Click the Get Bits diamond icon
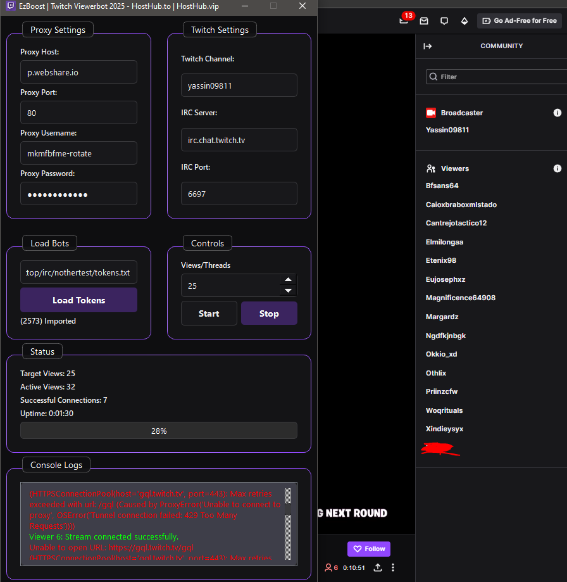This screenshot has height=582, width=567. 464,21
